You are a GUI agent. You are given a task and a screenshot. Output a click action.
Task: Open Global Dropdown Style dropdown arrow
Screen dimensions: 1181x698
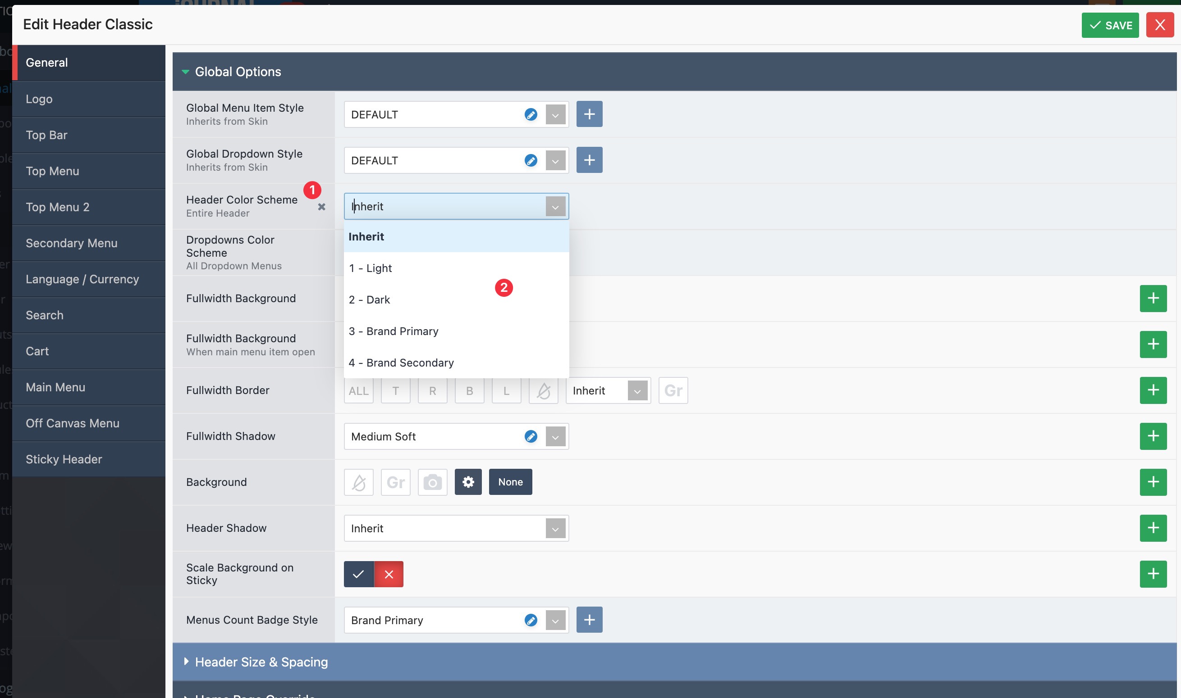coord(555,160)
